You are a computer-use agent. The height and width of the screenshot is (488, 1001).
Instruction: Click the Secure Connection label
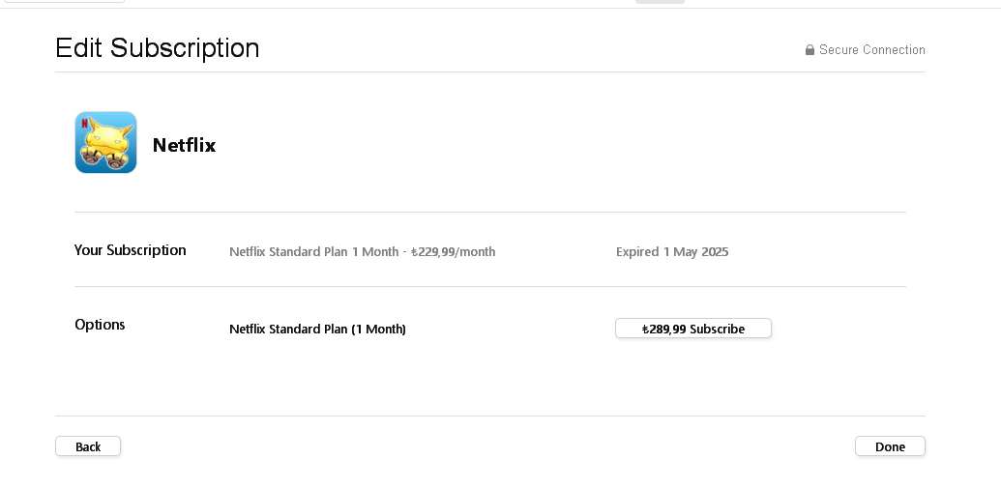(x=871, y=50)
